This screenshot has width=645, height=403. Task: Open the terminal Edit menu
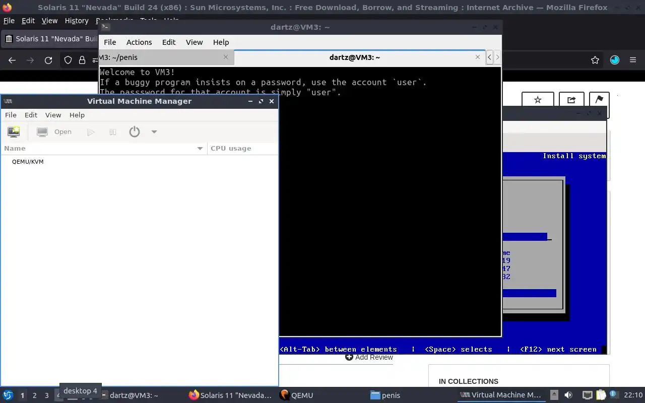pos(169,42)
